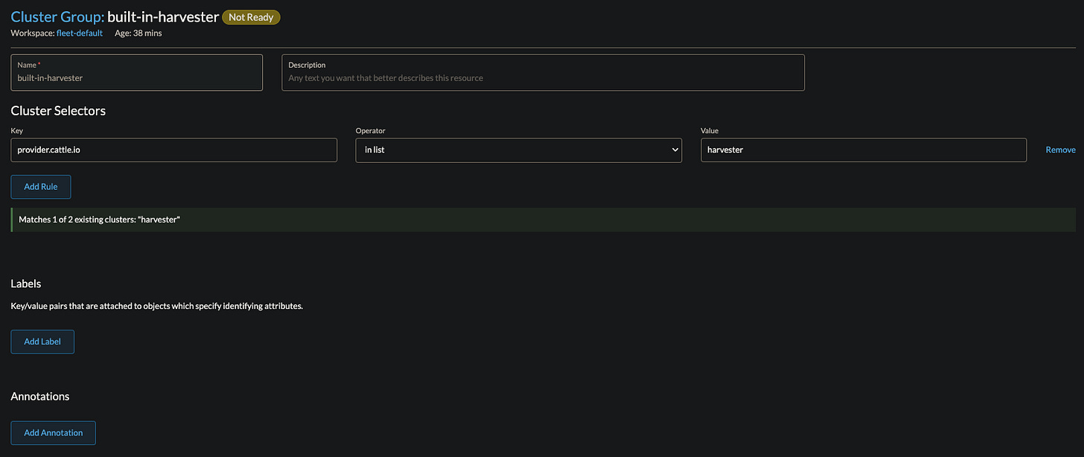This screenshot has height=457, width=1084.
Task: Click the Annotations section heading
Action: pyautogui.click(x=40, y=396)
